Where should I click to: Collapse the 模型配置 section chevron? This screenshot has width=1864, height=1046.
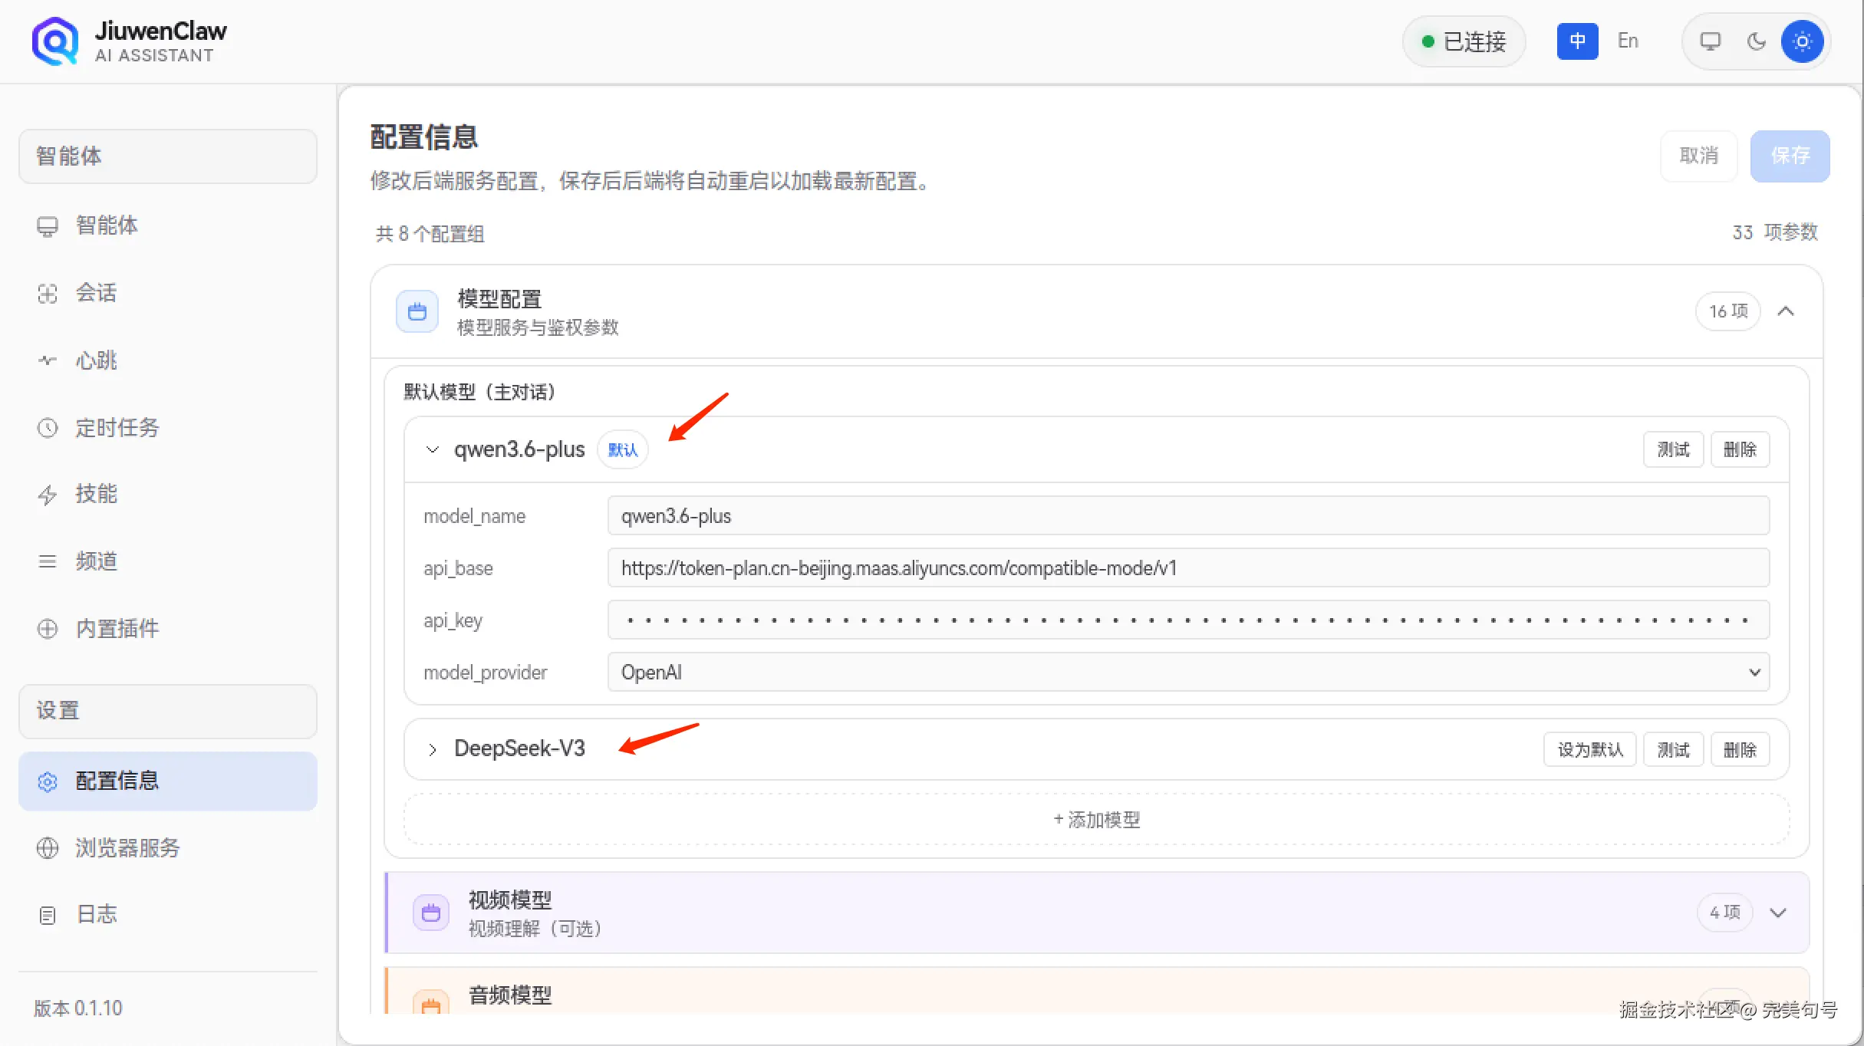(1786, 311)
